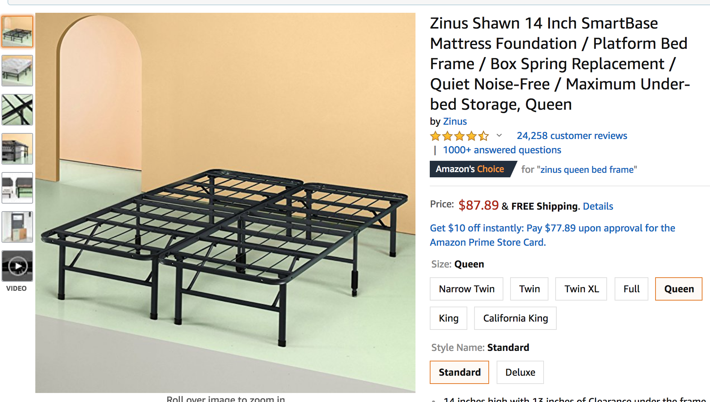This screenshot has height=402, width=710.
Task: Select the under-bed storage thumbnail
Action: tap(17, 149)
